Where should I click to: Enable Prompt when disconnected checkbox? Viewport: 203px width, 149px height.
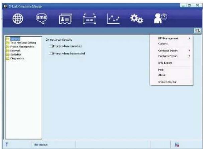50,53
